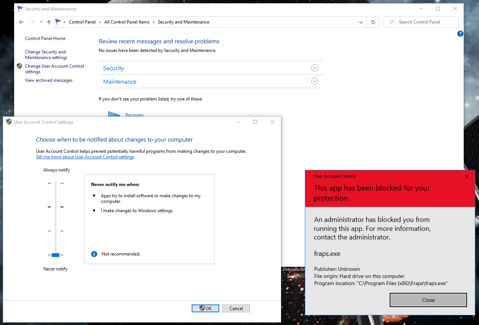Click the Recovery icon in Security and Maintenance

tap(114, 114)
